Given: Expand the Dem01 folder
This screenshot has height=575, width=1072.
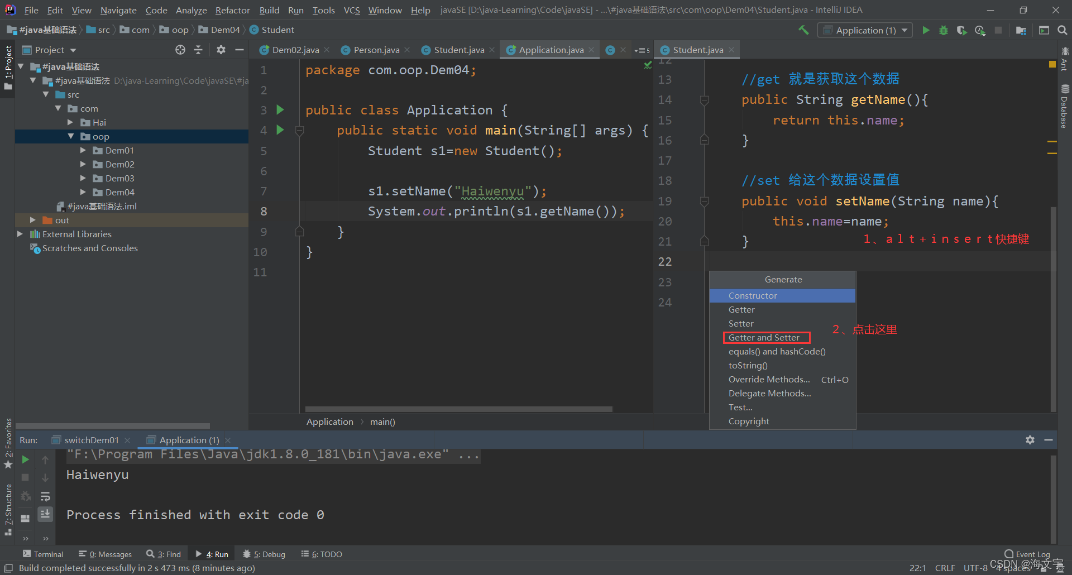Looking at the screenshot, I should [83, 150].
